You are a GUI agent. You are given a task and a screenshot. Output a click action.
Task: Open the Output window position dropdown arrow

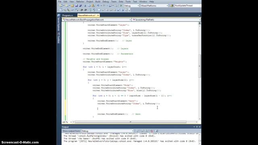(x=194, y=127)
